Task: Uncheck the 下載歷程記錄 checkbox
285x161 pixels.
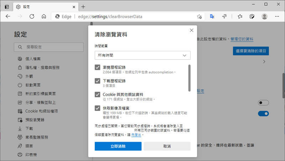Action: pyautogui.click(x=97, y=81)
